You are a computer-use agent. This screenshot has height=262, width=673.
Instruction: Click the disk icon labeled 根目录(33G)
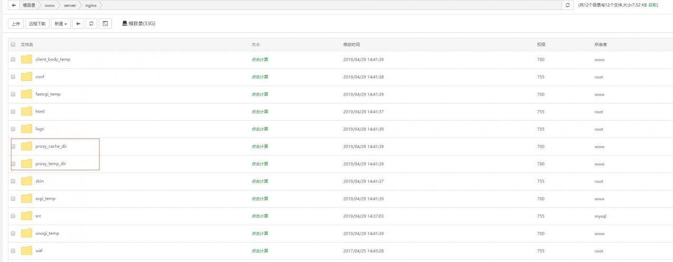coord(125,24)
